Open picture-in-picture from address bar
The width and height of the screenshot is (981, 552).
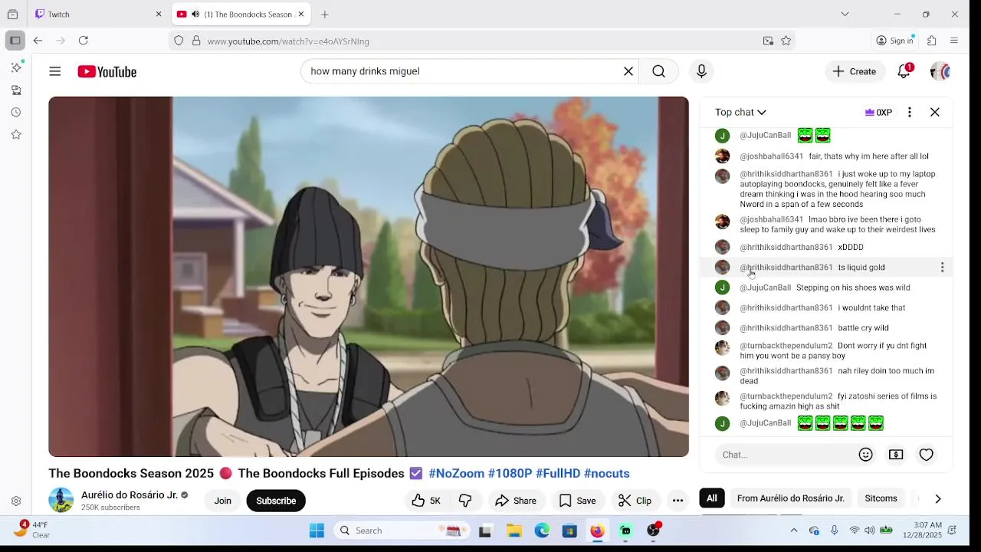(768, 41)
